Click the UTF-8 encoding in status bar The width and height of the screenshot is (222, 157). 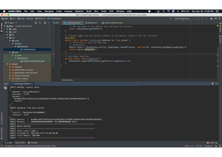(x=199, y=146)
